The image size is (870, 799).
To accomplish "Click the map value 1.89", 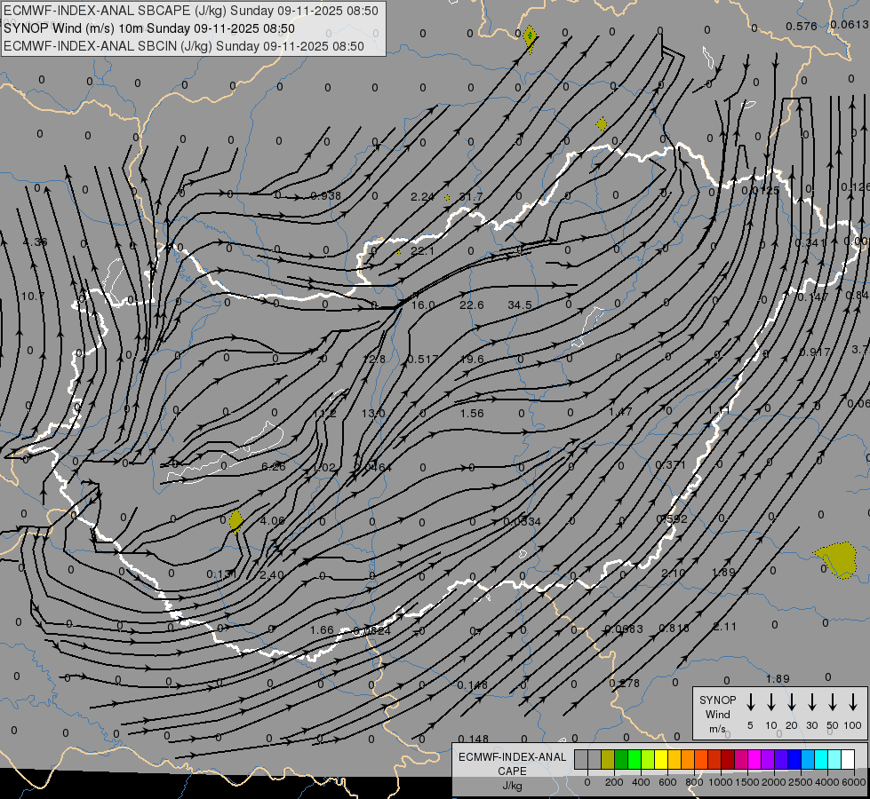I will pyautogui.click(x=778, y=678).
